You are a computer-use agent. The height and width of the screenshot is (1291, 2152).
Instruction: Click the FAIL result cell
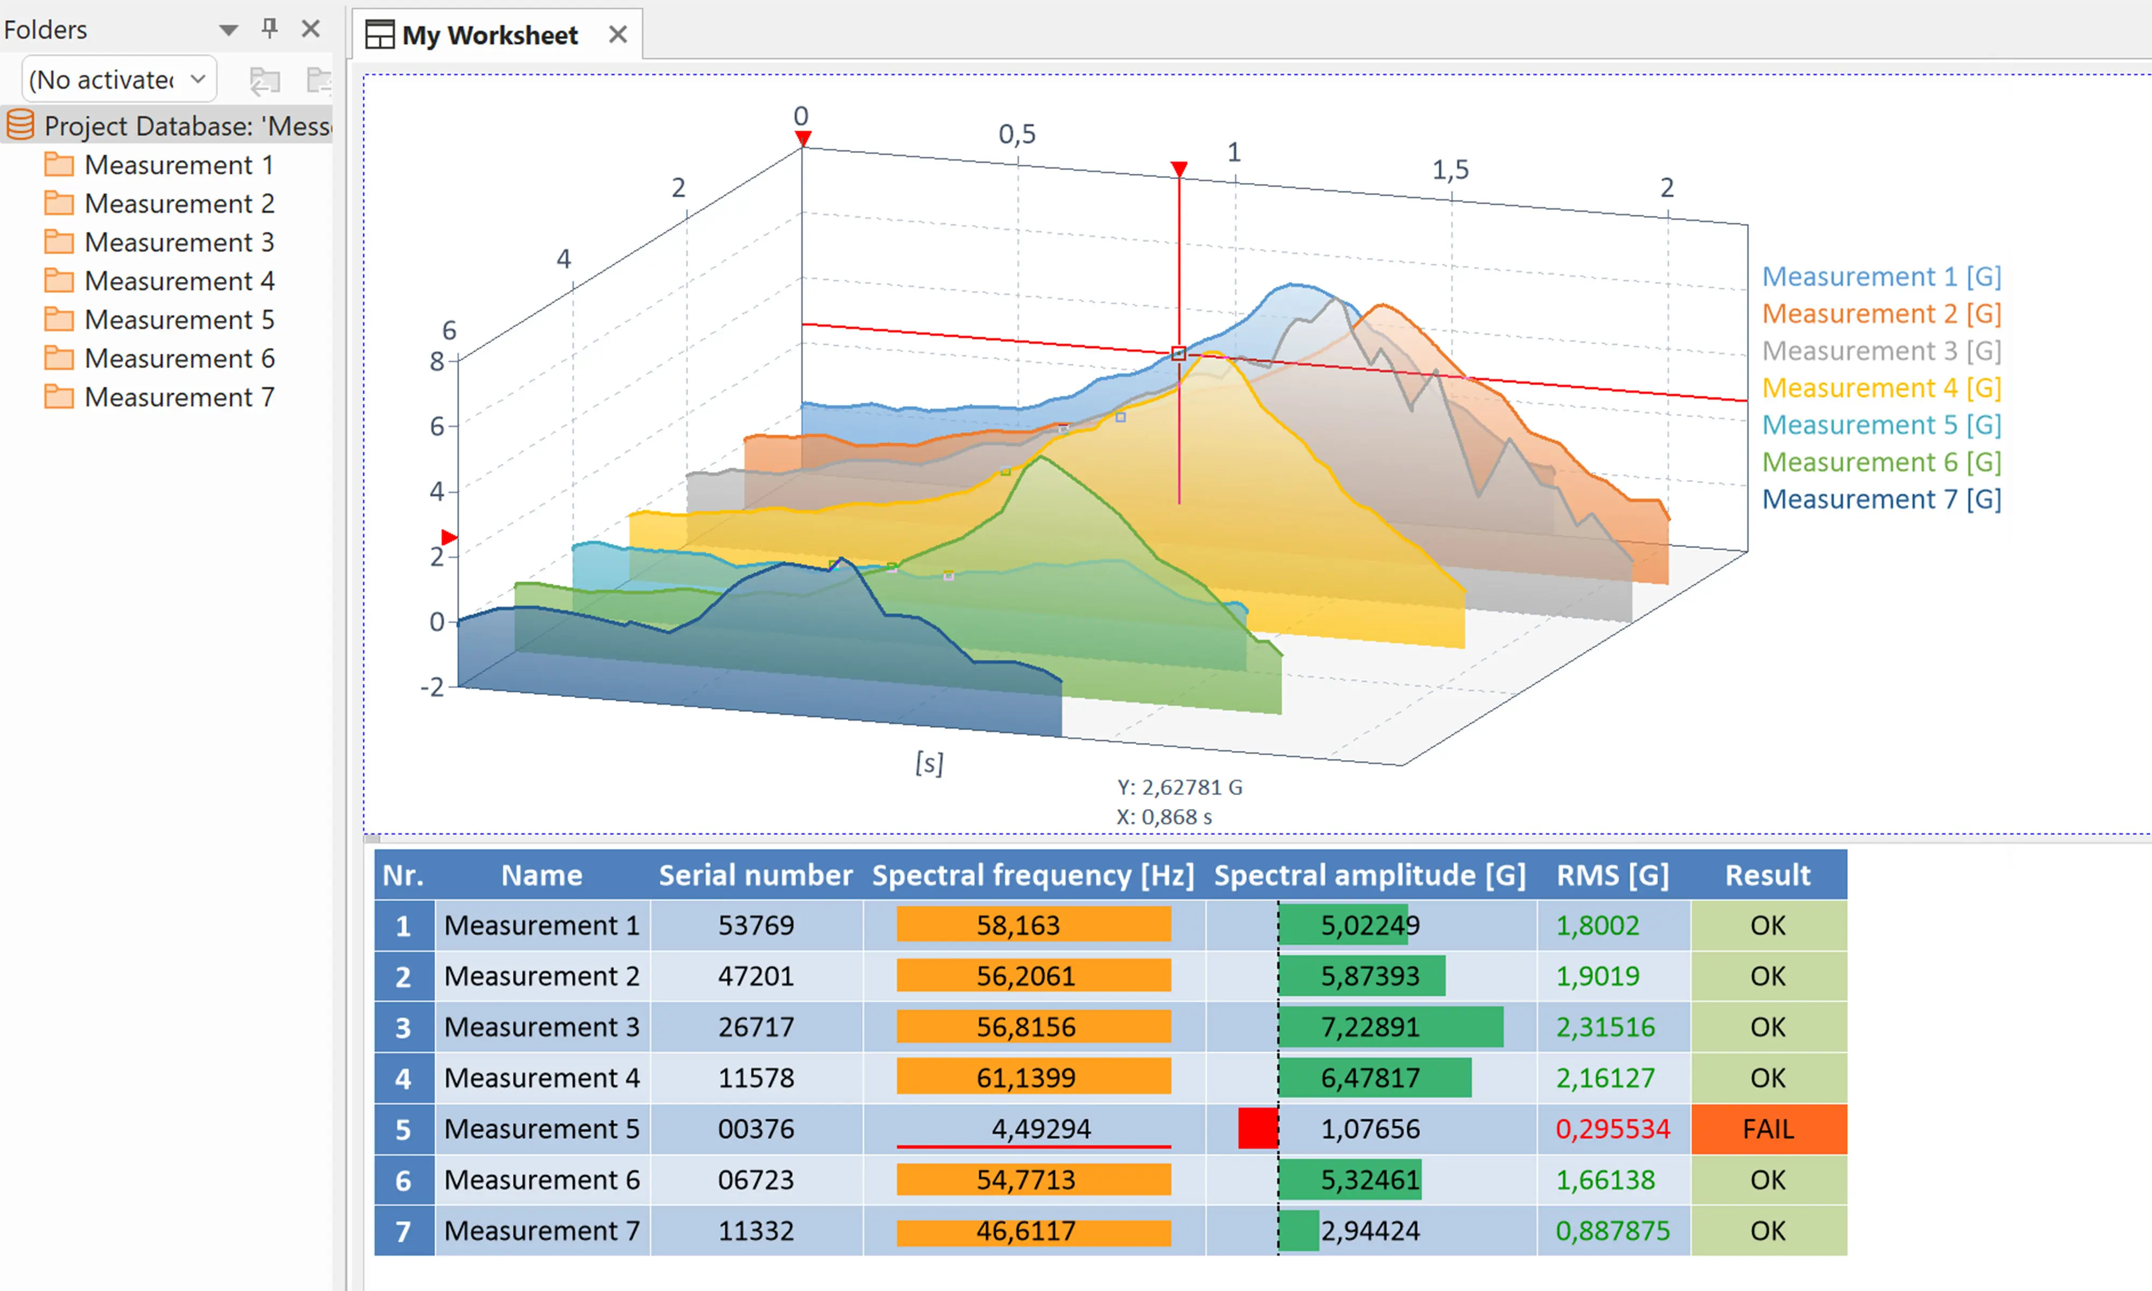[x=1767, y=1129]
